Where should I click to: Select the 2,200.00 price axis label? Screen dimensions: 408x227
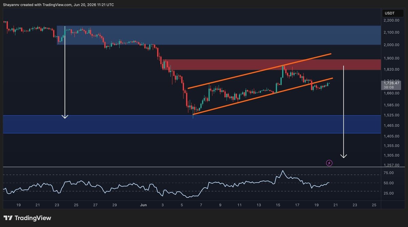tap(391, 20)
